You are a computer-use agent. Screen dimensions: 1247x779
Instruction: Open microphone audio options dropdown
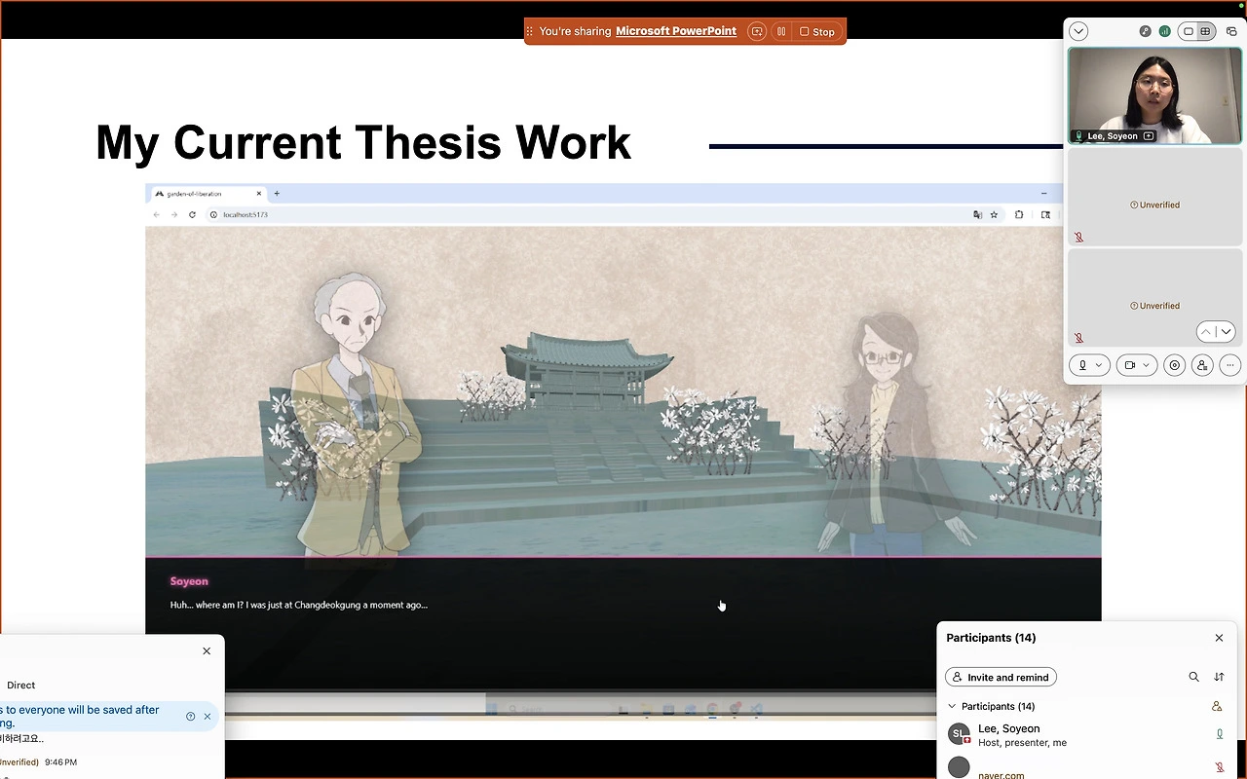1100,365
